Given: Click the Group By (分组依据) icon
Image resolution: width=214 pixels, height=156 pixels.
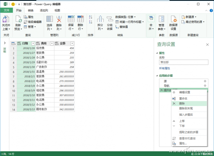Looking at the screenshot, I should tap(110, 19).
